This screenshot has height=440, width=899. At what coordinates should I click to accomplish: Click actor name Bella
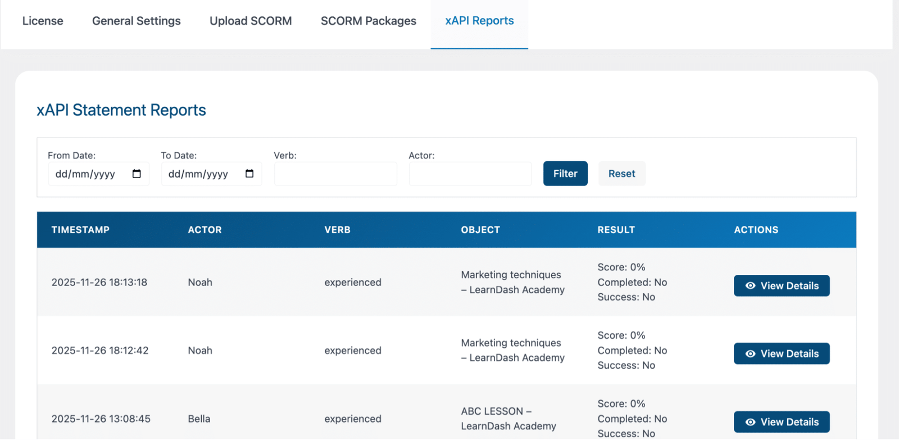(199, 419)
